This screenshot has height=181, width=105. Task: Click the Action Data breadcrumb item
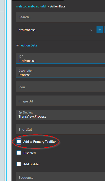[58, 6]
